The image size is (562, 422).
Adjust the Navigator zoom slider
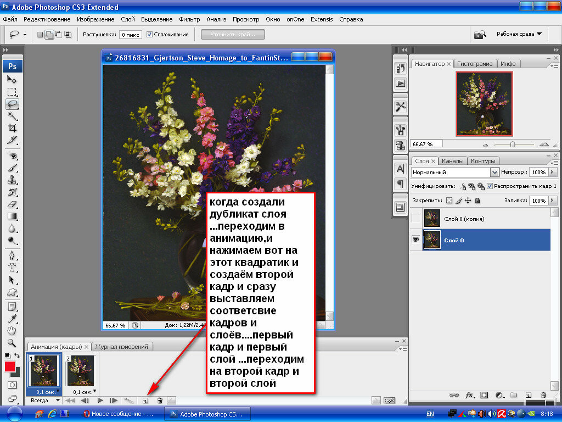point(513,145)
